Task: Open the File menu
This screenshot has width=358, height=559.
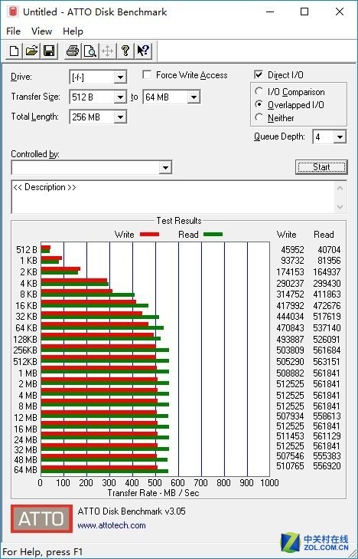Action: point(14,31)
